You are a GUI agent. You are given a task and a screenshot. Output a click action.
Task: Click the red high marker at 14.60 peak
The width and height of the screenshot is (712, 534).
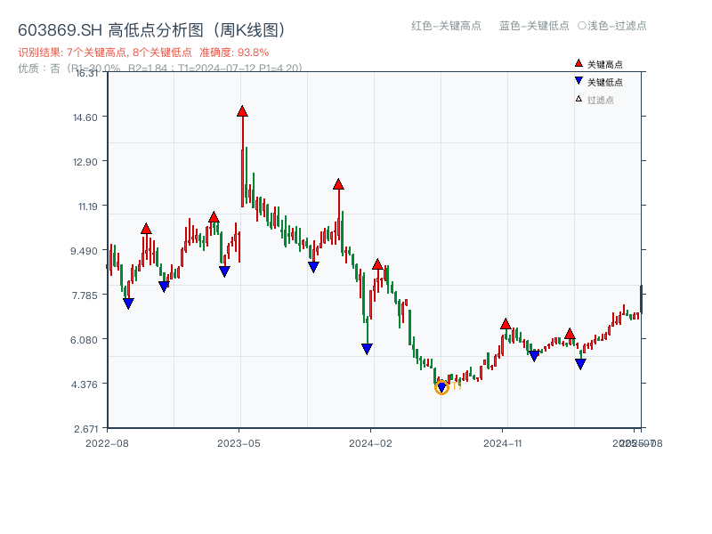242,111
